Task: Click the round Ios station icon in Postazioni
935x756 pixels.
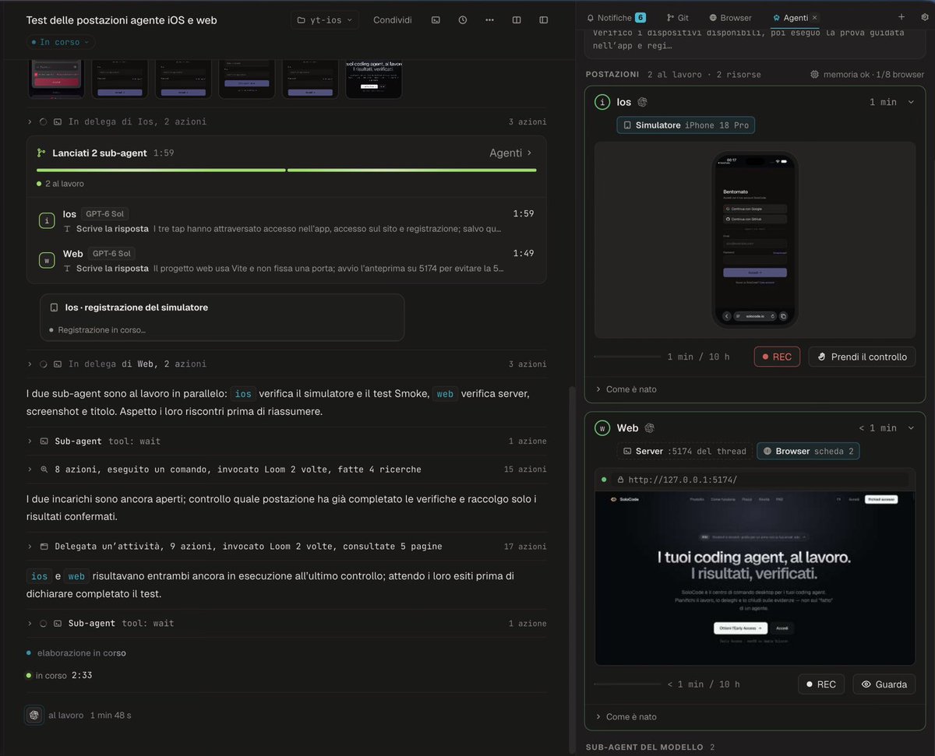Action: (x=602, y=102)
